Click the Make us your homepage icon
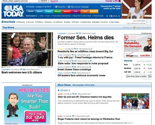 coord(69,7)
